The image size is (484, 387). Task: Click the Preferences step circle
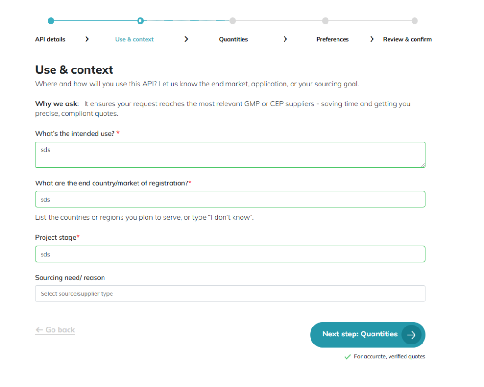click(x=325, y=21)
